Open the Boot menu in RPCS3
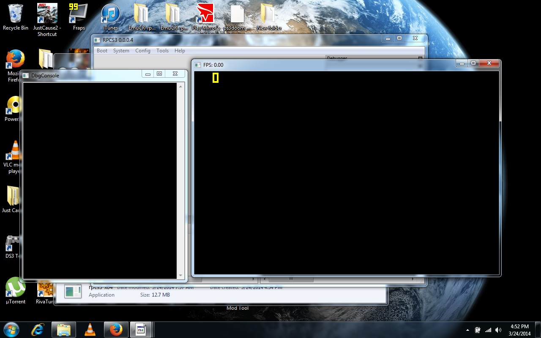The image size is (541, 338). (x=102, y=51)
